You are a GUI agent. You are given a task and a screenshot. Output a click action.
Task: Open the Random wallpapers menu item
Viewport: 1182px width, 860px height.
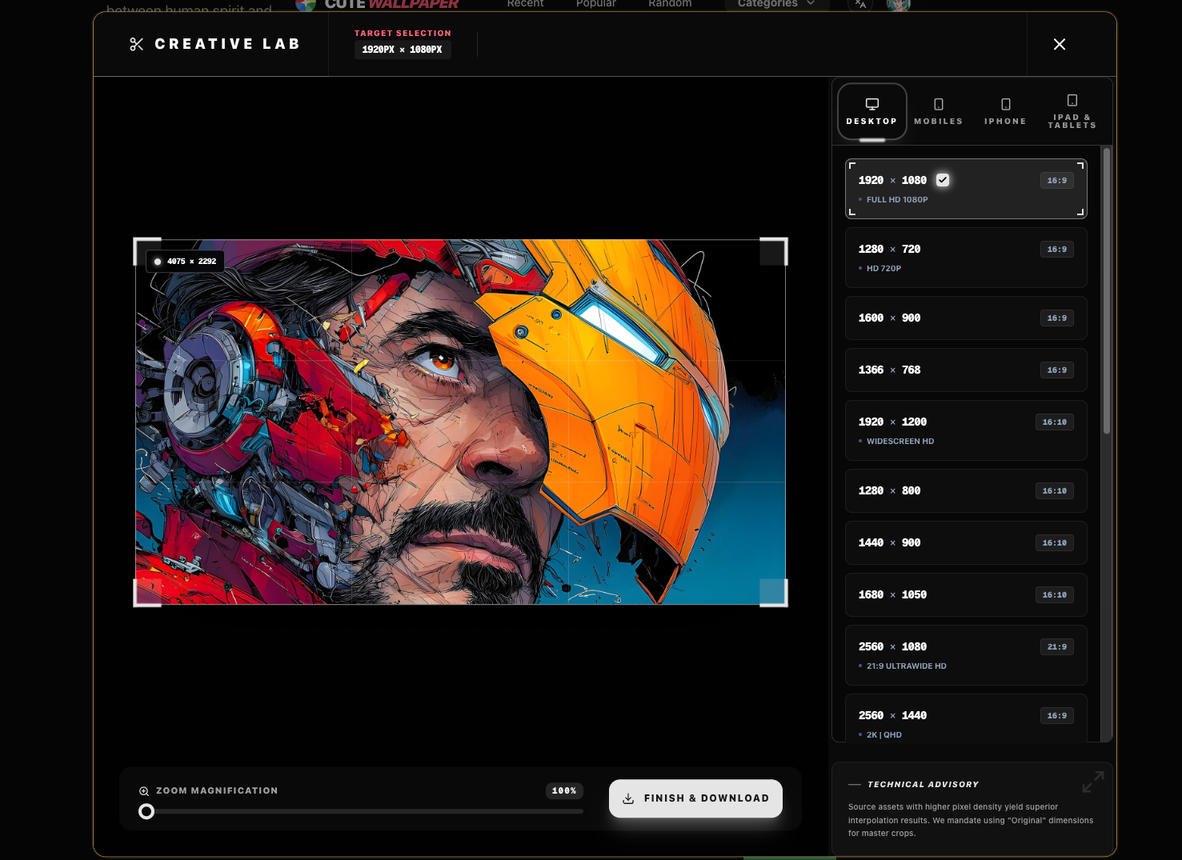[x=669, y=4]
